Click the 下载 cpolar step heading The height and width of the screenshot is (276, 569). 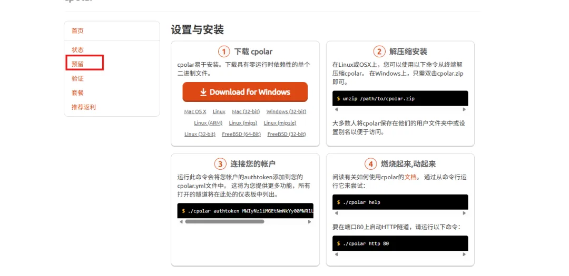[x=253, y=52]
